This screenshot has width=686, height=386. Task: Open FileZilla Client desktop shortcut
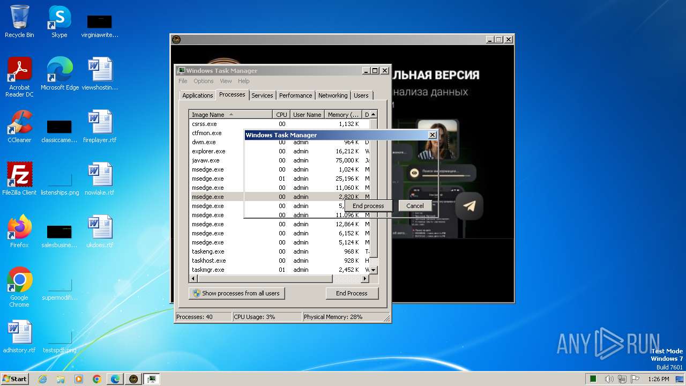coord(19,179)
